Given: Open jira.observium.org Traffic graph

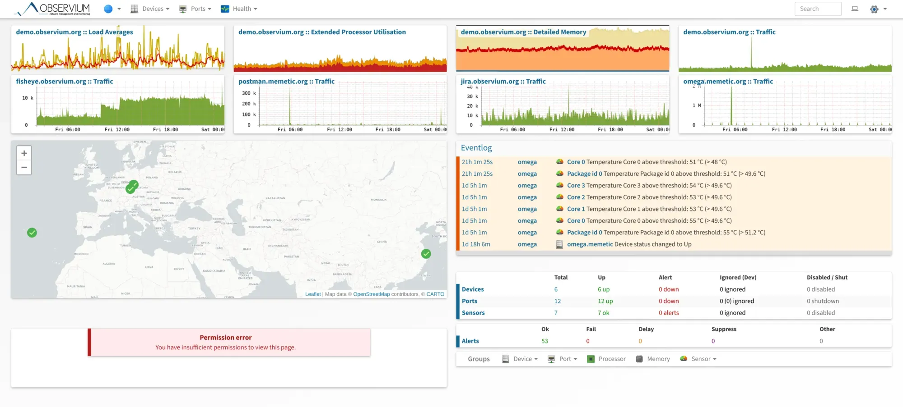Looking at the screenshot, I should (x=563, y=104).
